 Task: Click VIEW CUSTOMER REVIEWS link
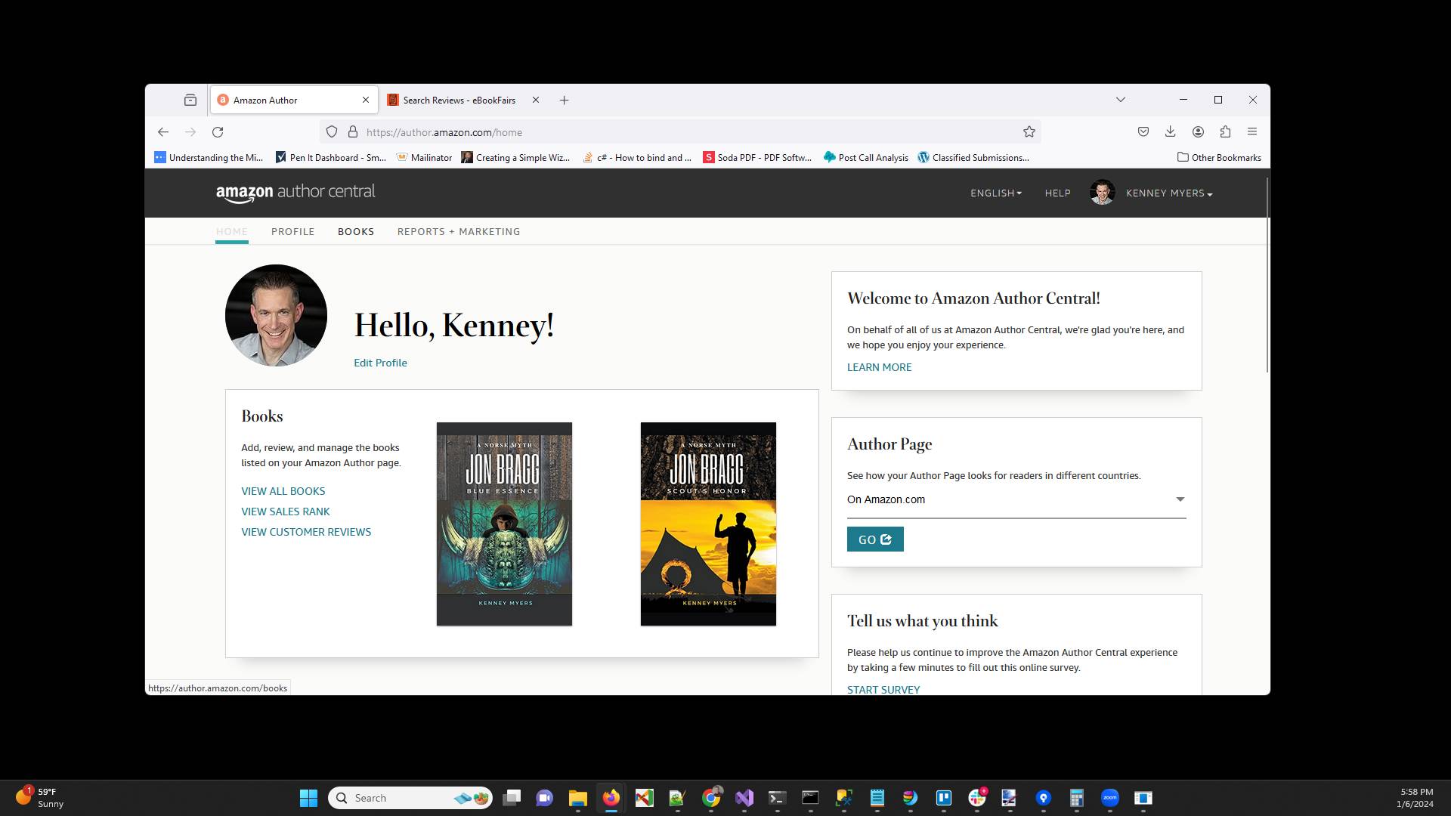(x=306, y=531)
